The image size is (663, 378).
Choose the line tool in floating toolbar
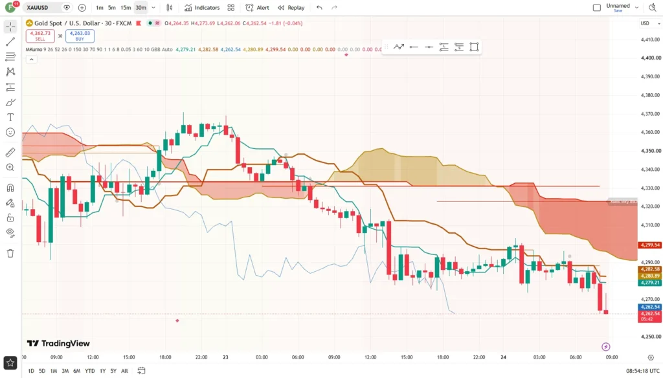point(399,47)
